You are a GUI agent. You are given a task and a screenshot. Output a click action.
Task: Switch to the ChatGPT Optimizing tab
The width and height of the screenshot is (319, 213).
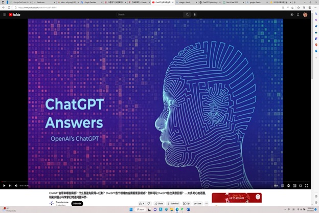(210, 2)
